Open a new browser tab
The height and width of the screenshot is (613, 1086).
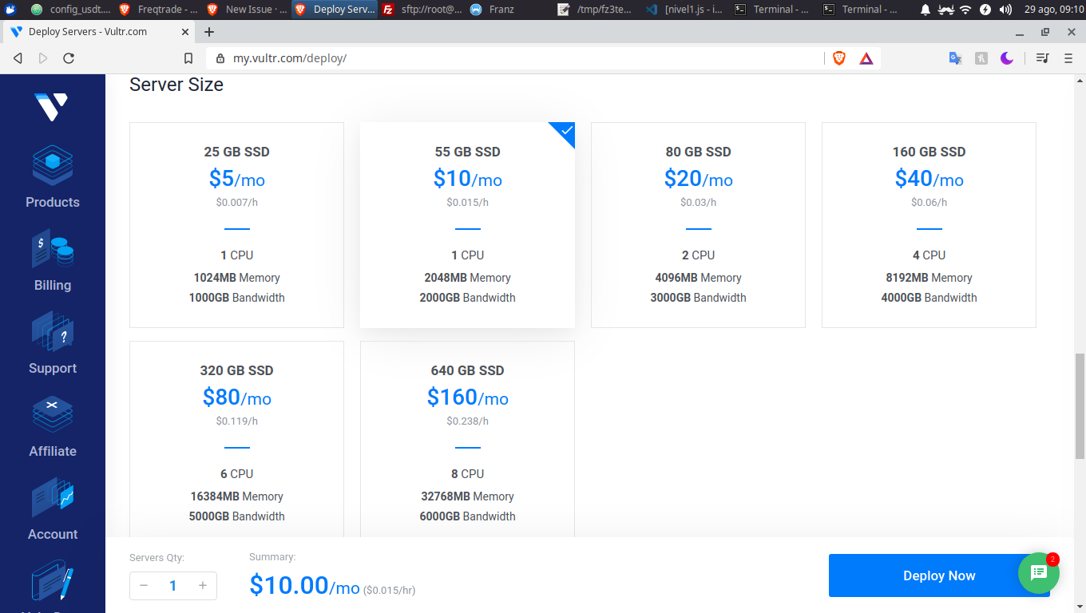[x=209, y=32]
